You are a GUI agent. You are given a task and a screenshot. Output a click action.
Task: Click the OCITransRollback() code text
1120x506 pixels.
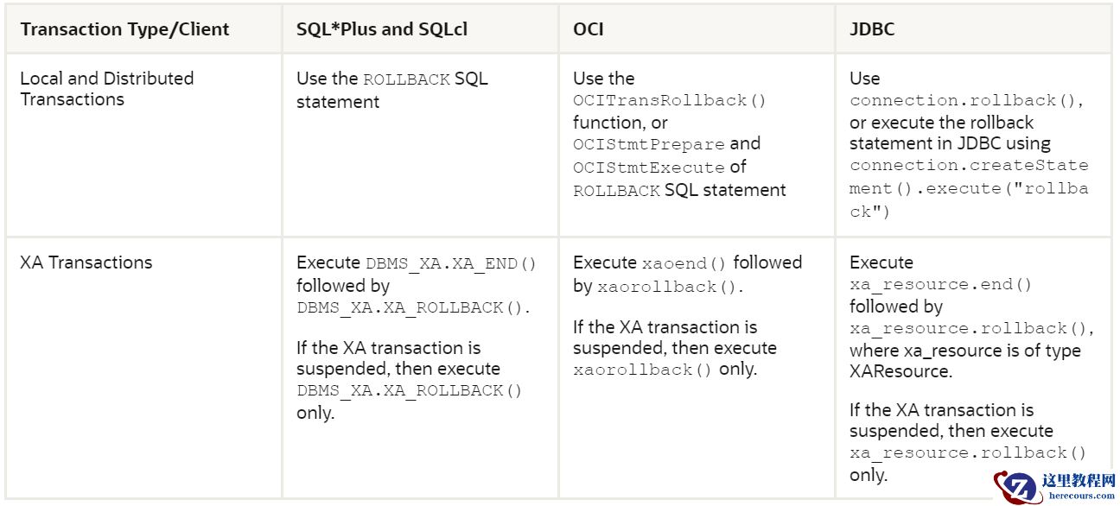(670, 101)
